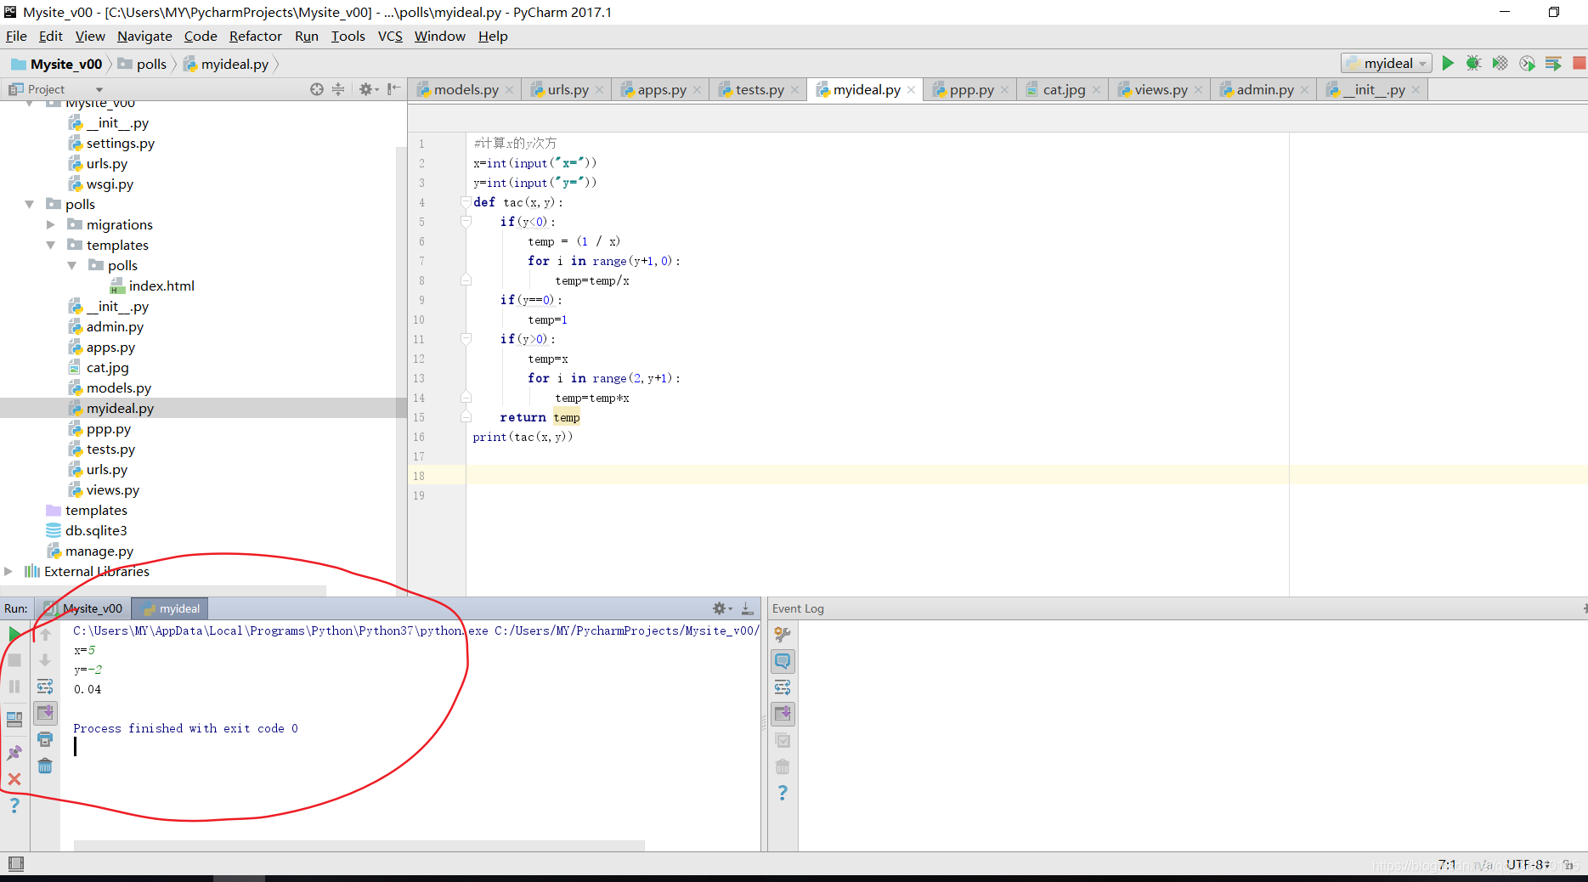
Task: Click the down stack trace arrow in Run panel
Action: [45, 660]
